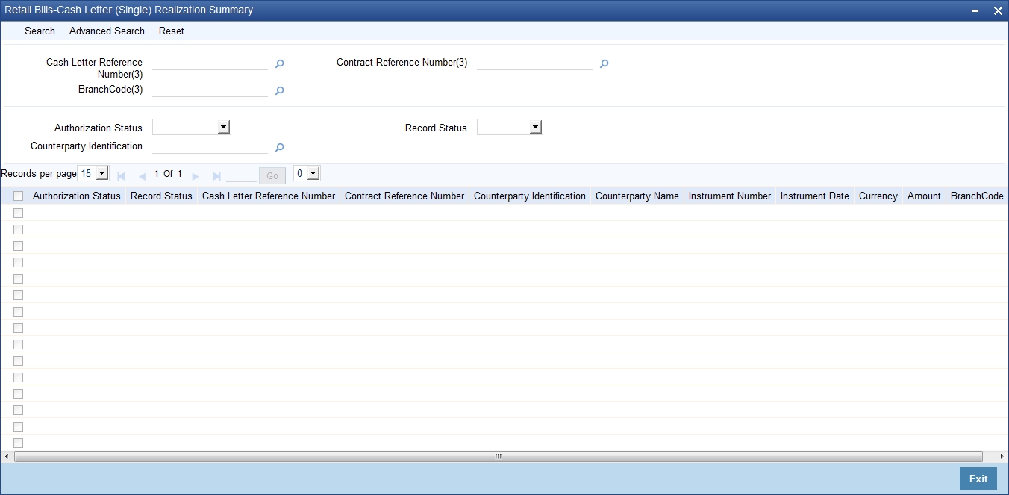Click the Instrument Date column header

[x=815, y=196]
